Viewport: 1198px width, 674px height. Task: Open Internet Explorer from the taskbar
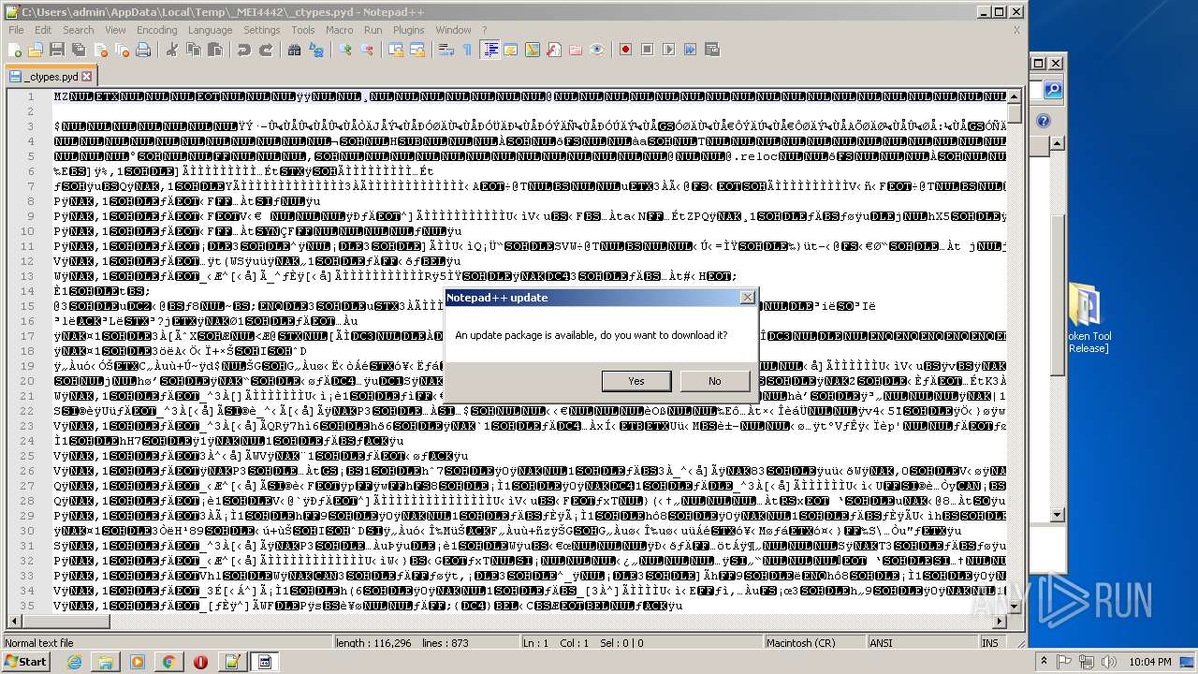pos(74,662)
